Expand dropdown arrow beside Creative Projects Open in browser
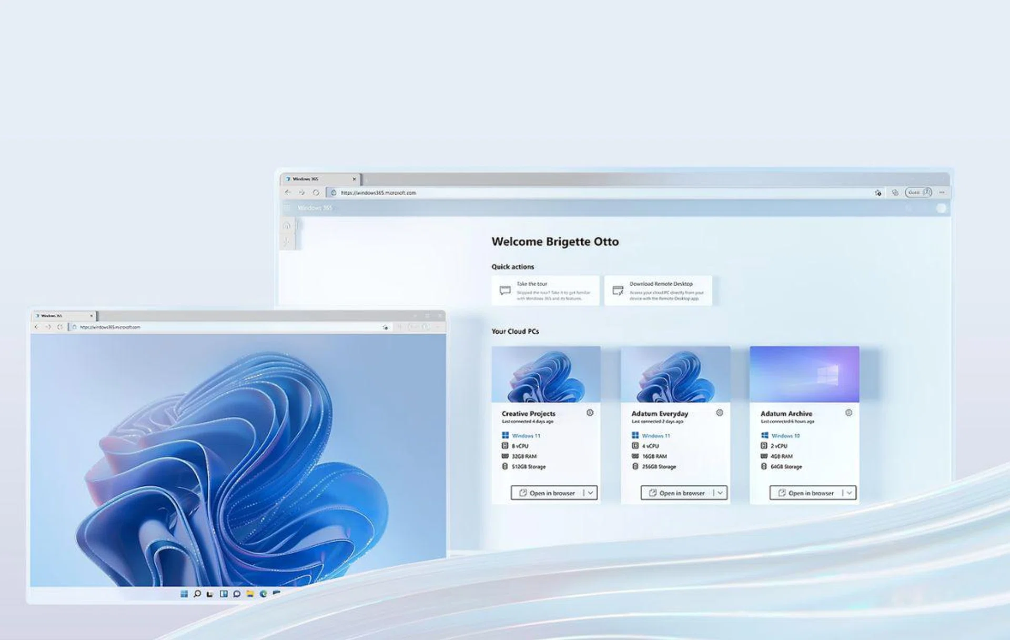 click(591, 493)
